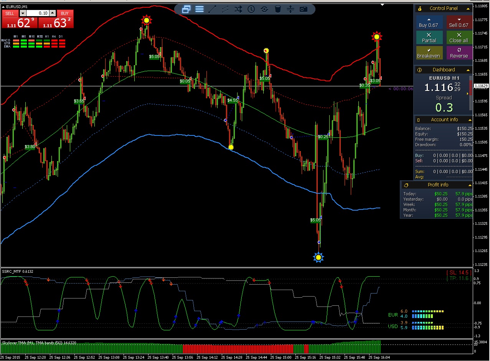The height and width of the screenshot is (361, 490).
Task: Click the Spread value 0.3
Action: (x=444, y=107)
